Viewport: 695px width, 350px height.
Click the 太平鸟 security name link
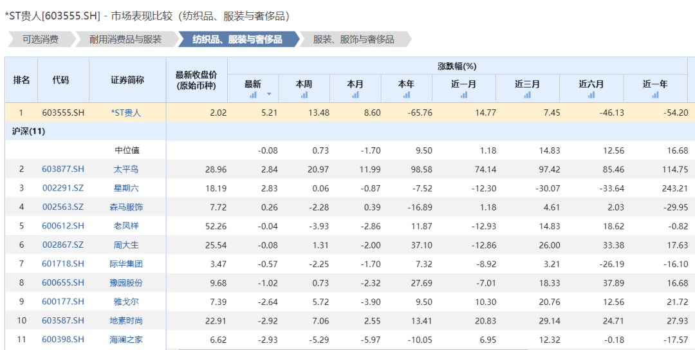click(126, 169)
